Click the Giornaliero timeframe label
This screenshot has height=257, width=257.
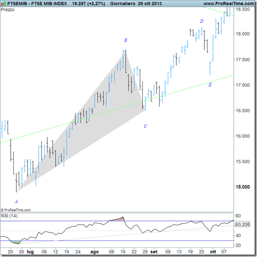tap(123, 4)
